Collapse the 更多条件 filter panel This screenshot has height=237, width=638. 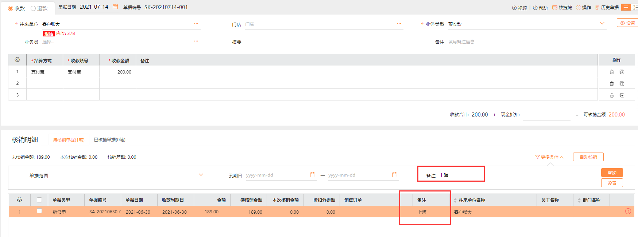[549, 157]
